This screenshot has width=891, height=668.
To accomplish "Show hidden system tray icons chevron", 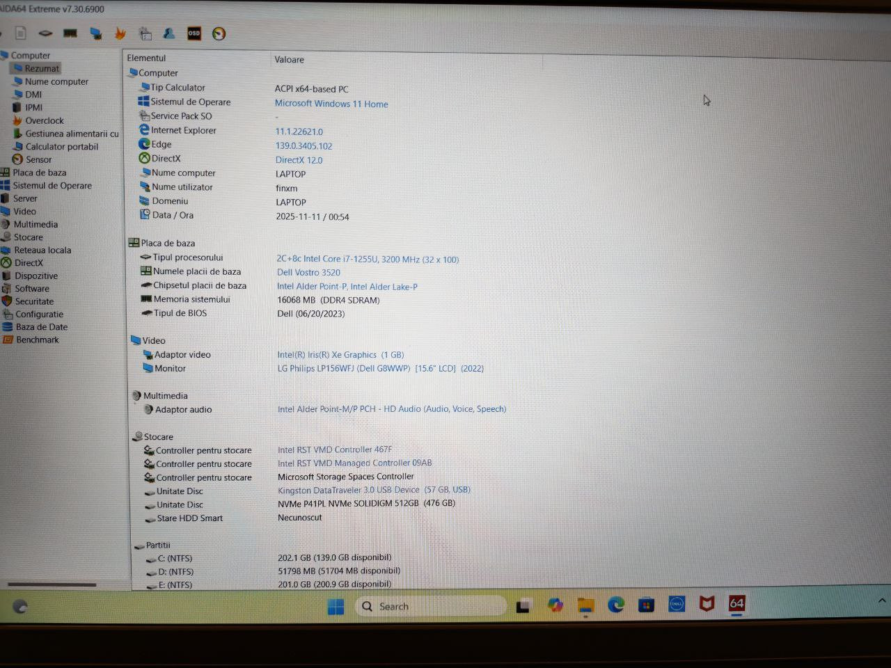I will [882, 601].
